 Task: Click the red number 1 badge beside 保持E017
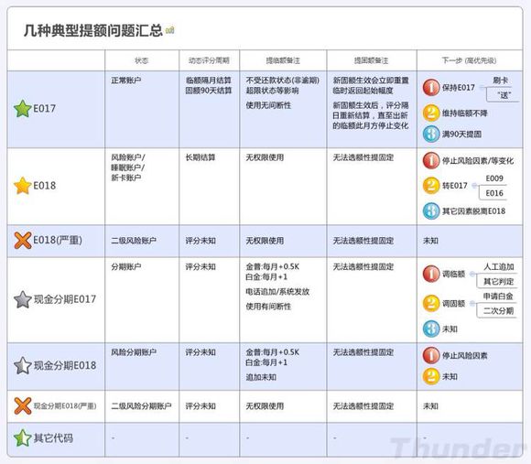[x=431, y=87]
